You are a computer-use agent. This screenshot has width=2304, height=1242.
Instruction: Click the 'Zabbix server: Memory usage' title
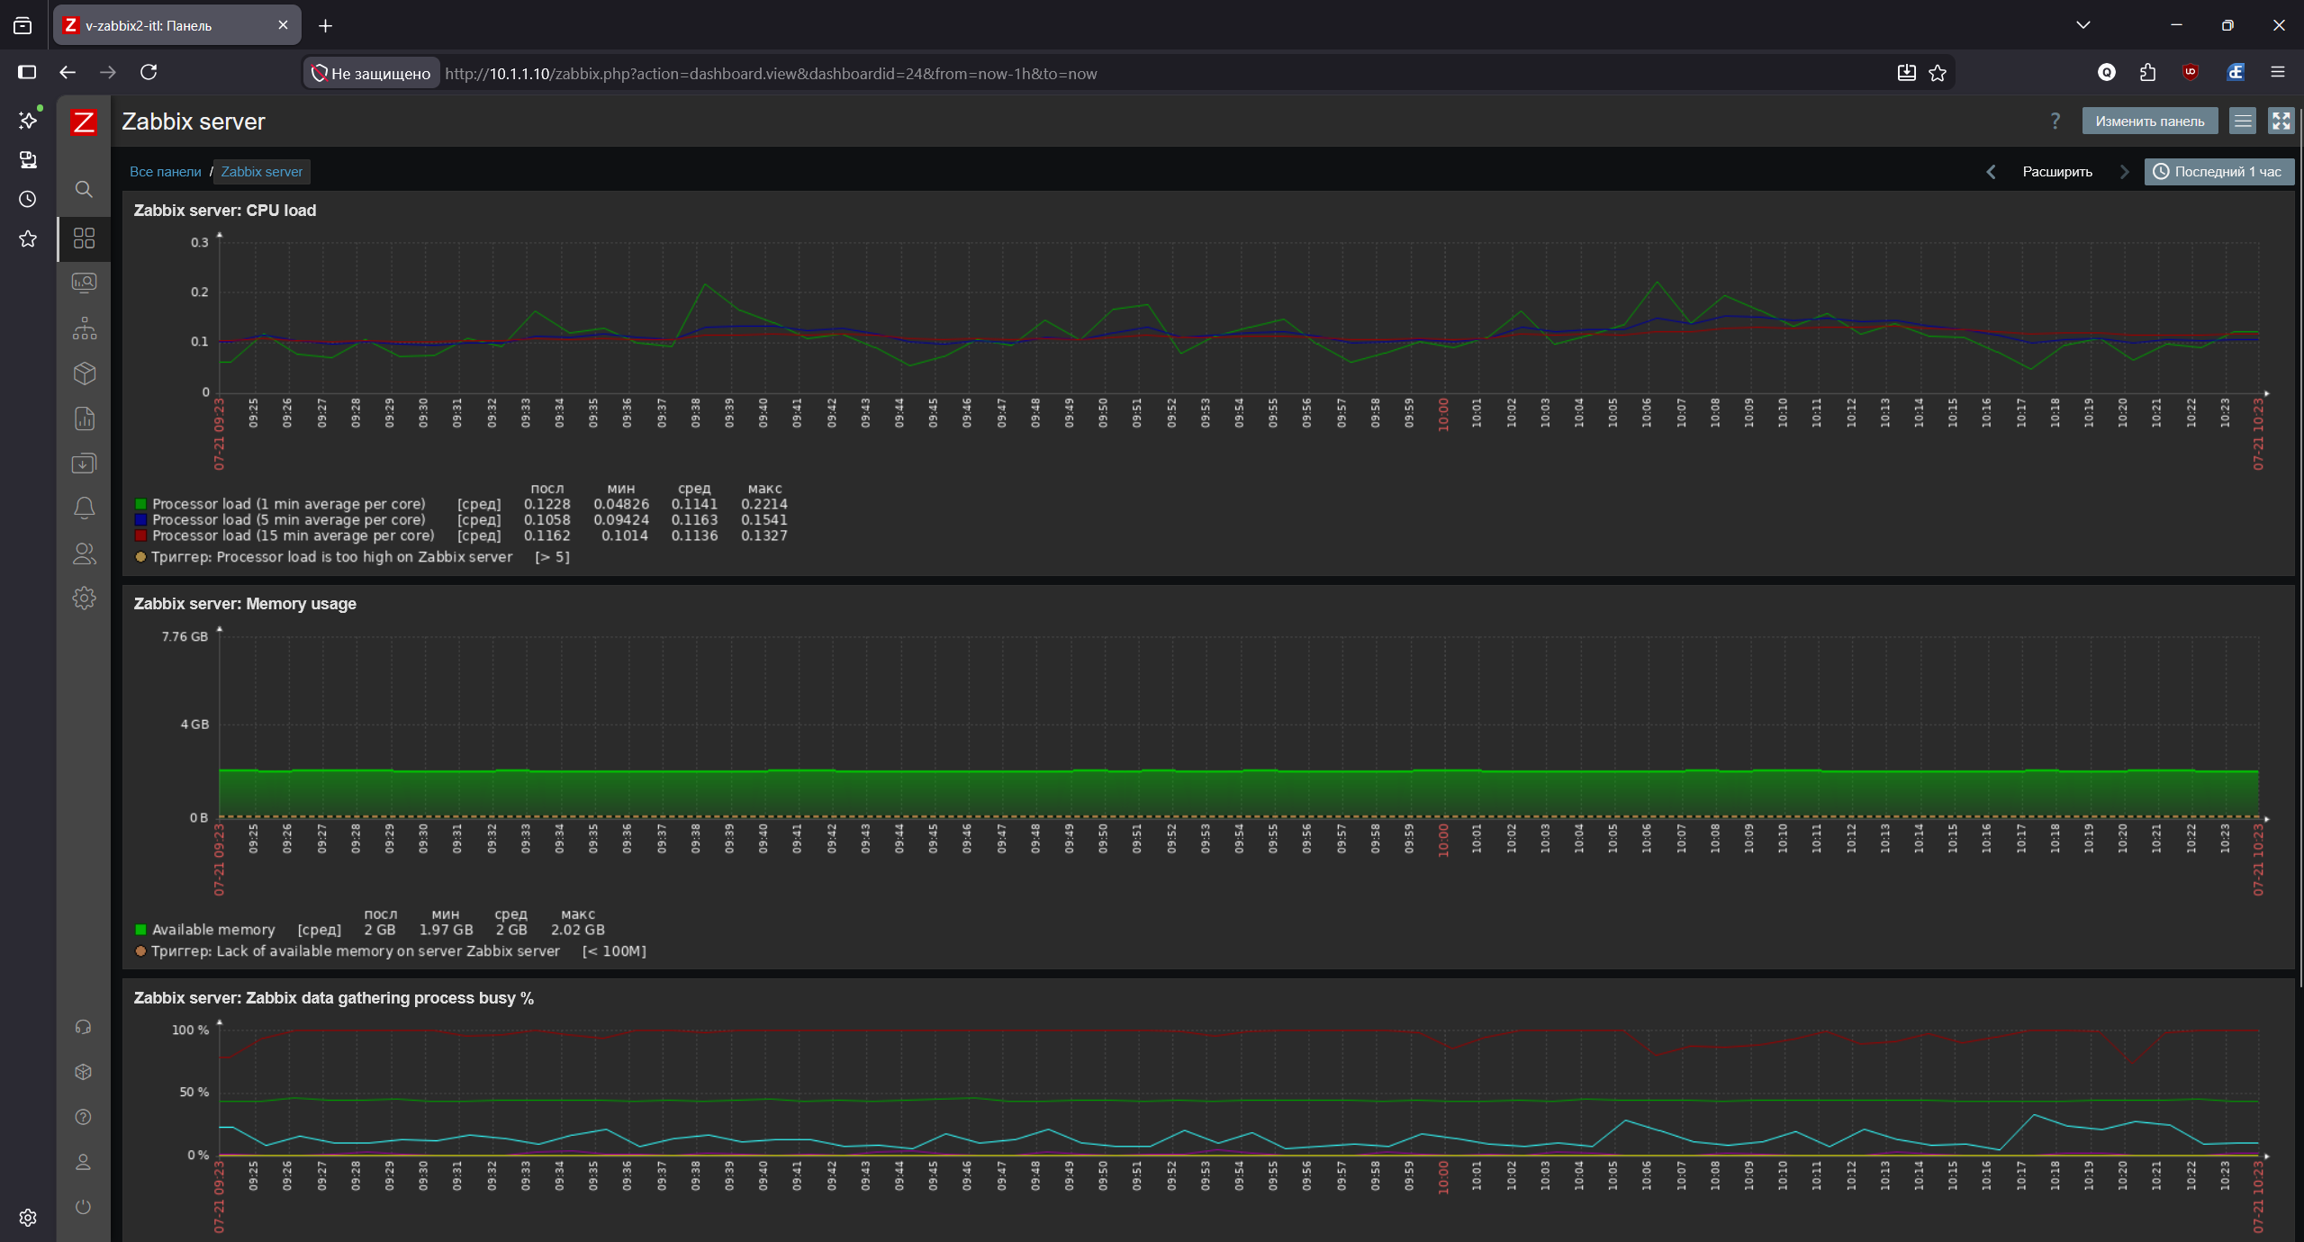(x=245, y=604)
